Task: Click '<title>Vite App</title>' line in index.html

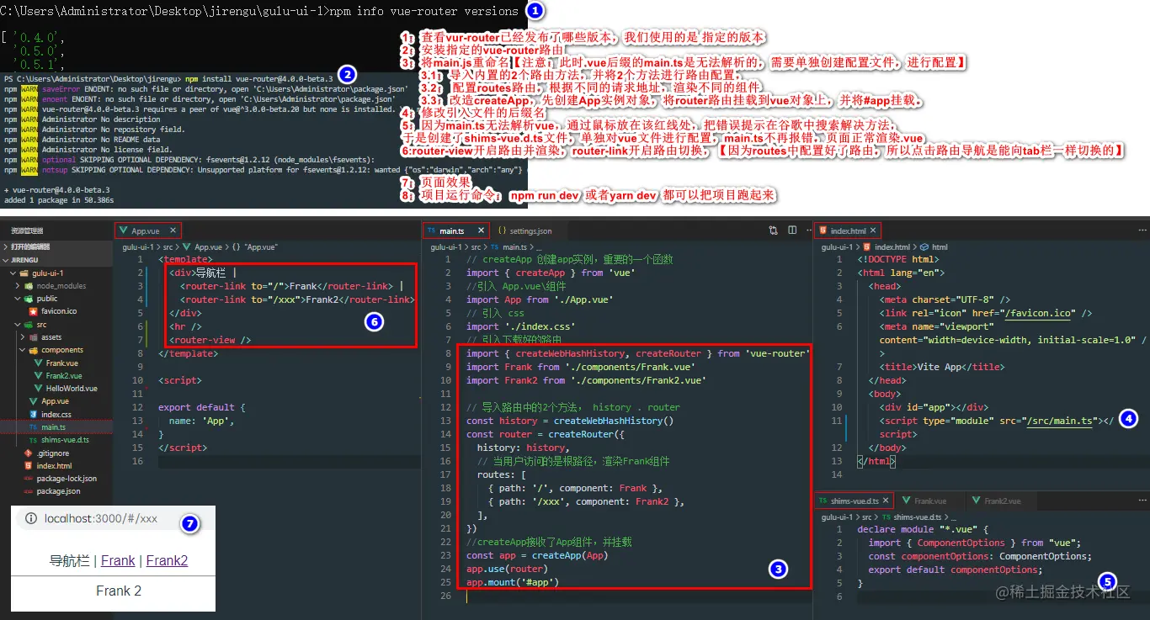Action: coord(942,367)
